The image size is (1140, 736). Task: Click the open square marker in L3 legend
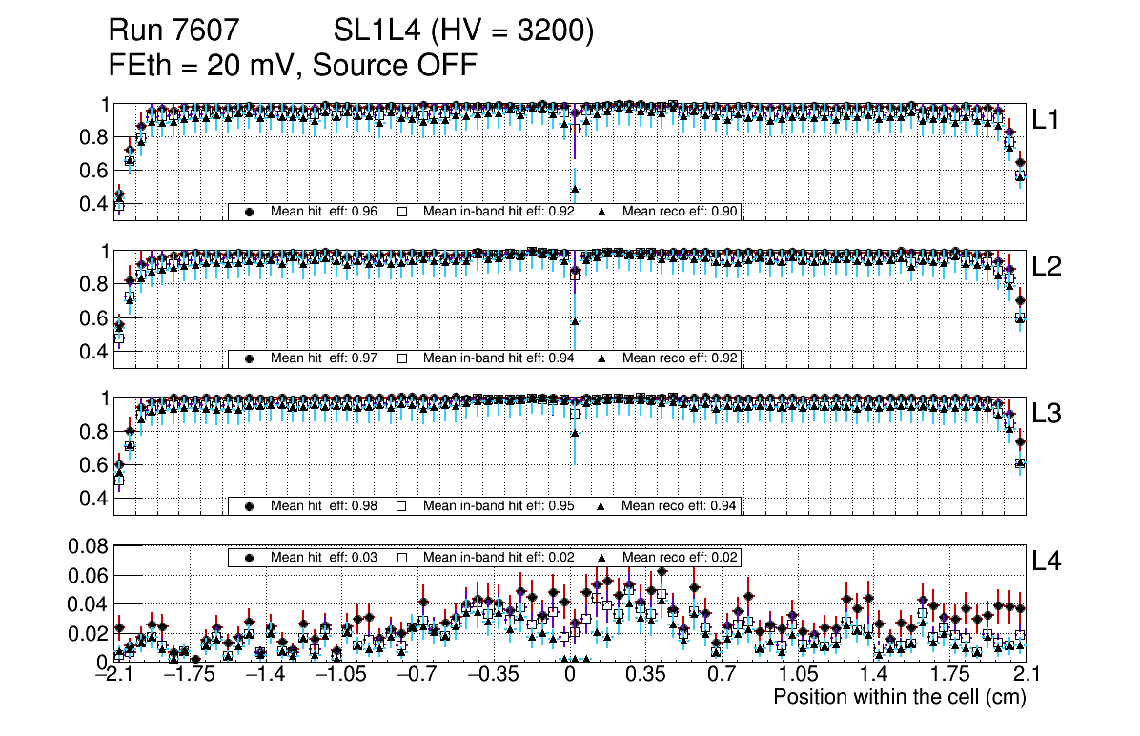(402, 505)
